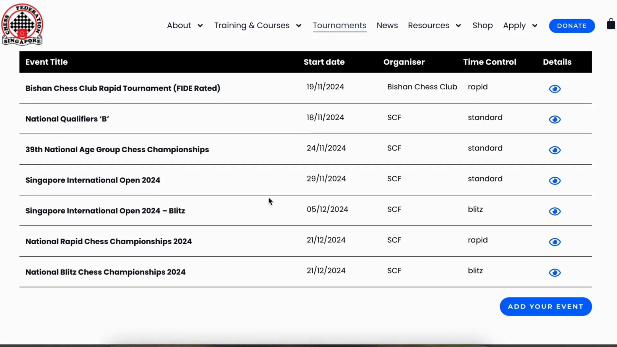617x347 pixels.
Task: Expand the About menu chevron
Action: (200, 26)
